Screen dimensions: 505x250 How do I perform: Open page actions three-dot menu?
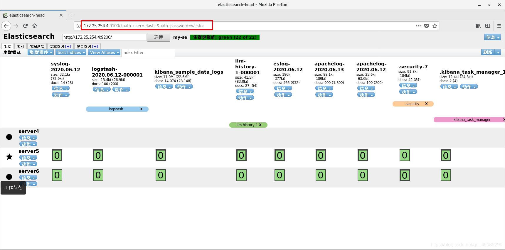tap(418, 26)
